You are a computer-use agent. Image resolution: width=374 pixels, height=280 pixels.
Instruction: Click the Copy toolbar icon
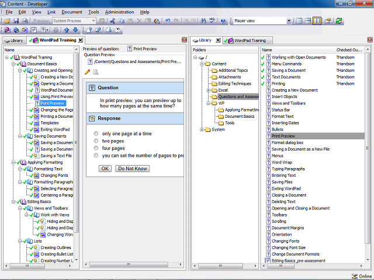click(x=122, y=21)
